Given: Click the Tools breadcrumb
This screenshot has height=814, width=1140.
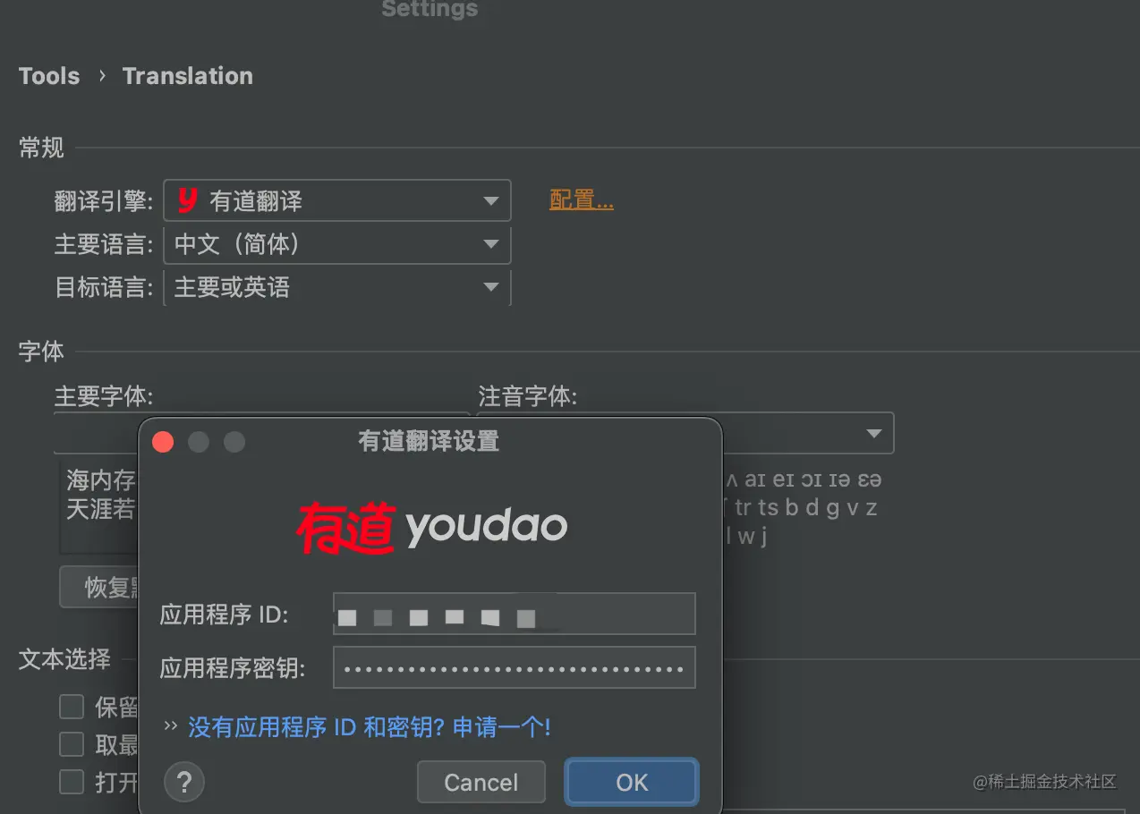Looking at the screenshot, I should point(49,76).
